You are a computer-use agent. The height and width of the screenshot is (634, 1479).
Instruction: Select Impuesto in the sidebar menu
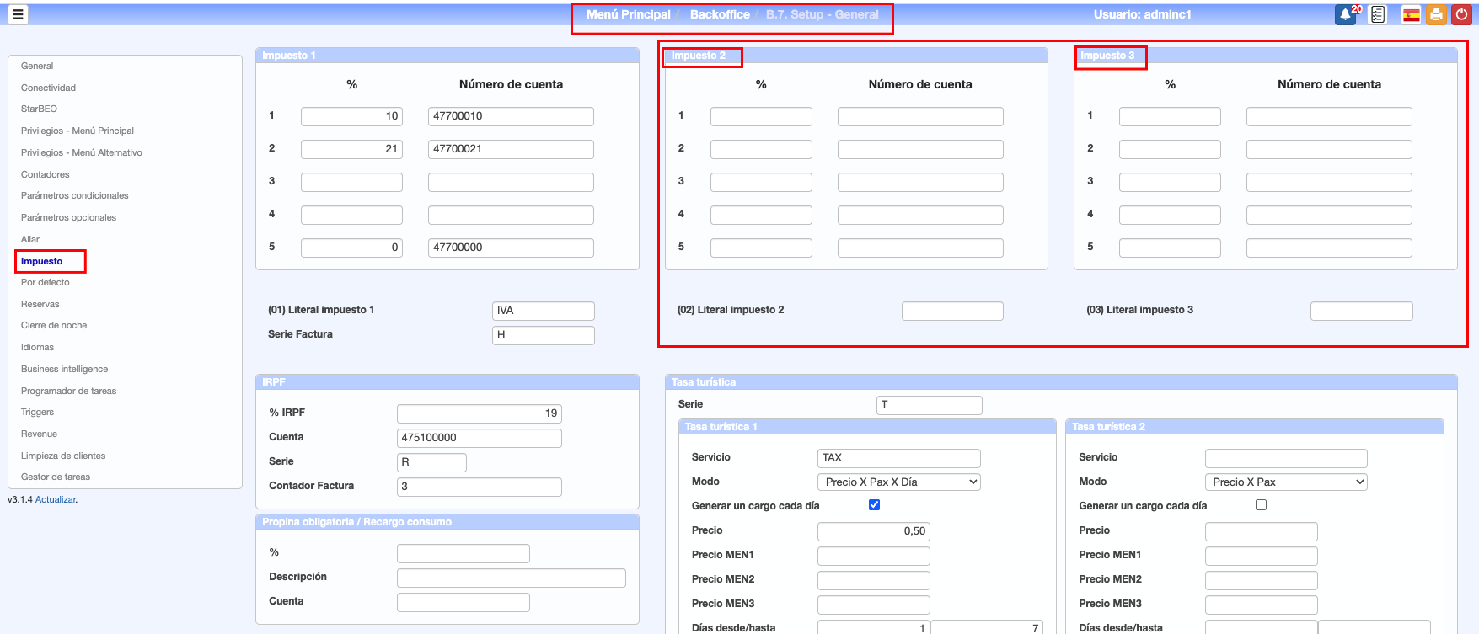click(42, 261)
